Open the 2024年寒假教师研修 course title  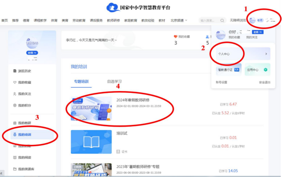point(133,100)
